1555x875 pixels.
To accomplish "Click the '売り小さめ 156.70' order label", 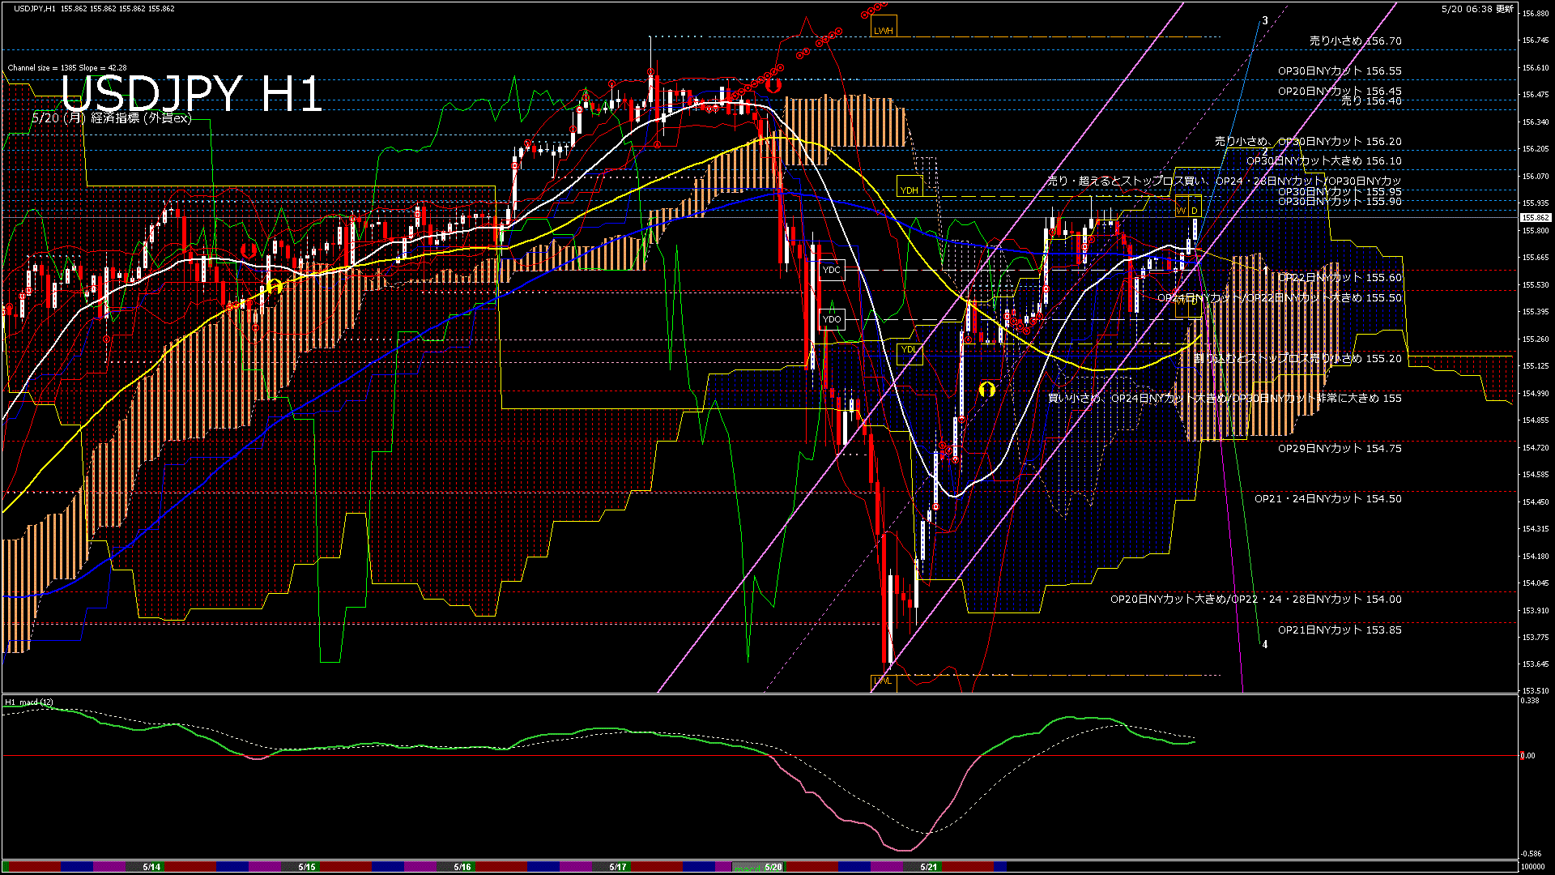I will click(x=1355, y=41).
